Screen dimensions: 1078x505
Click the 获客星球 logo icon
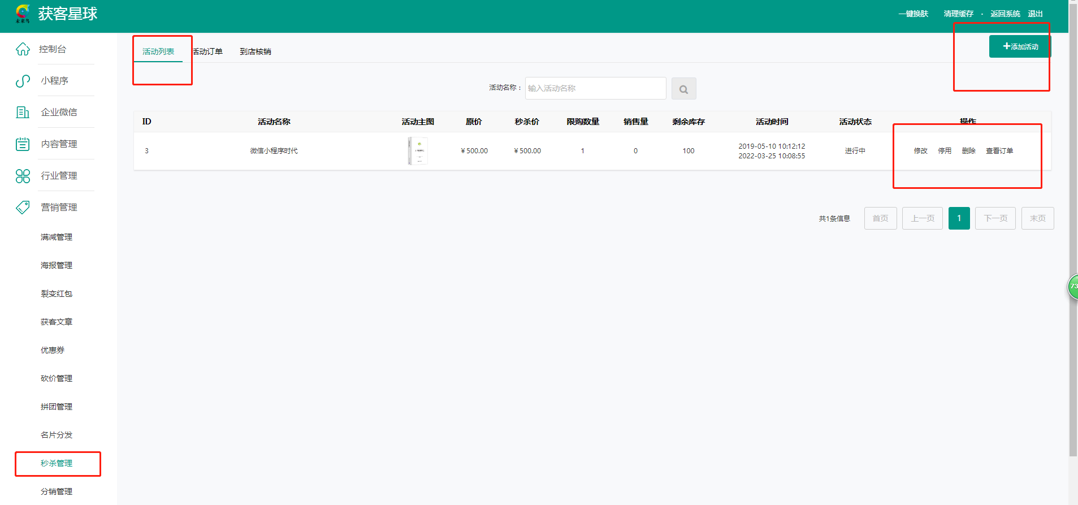click(x=23, y=14)
